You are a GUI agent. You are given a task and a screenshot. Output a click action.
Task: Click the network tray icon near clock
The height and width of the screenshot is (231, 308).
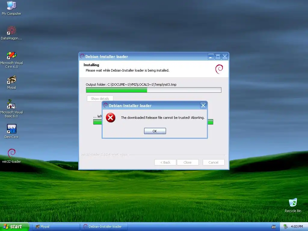point(285,226)
